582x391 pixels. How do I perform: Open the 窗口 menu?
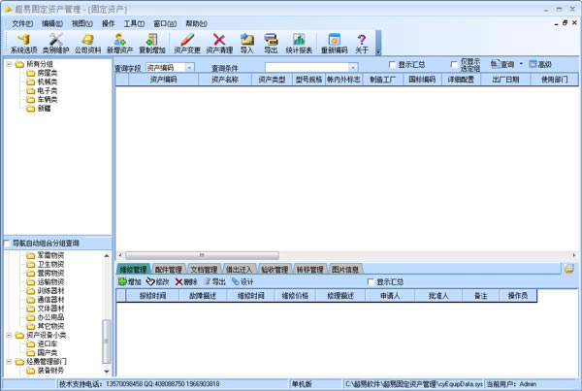coord(165,23)
